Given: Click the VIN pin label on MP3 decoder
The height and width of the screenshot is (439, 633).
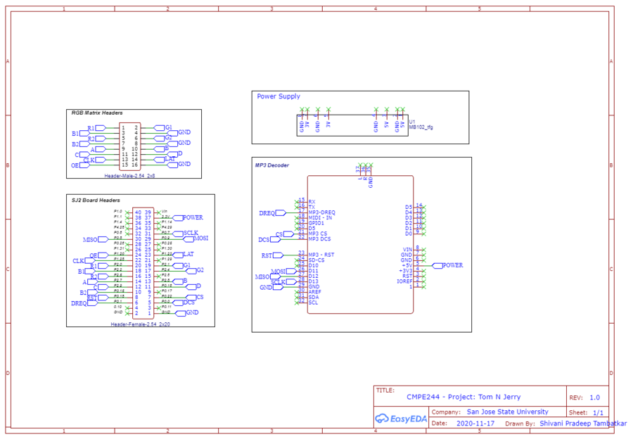Looking at the screenshot, I should tap(408, 250).
